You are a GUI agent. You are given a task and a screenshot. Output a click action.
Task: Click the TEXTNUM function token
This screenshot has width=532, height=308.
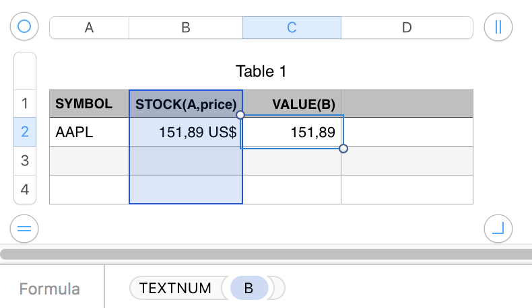(175, 288)
